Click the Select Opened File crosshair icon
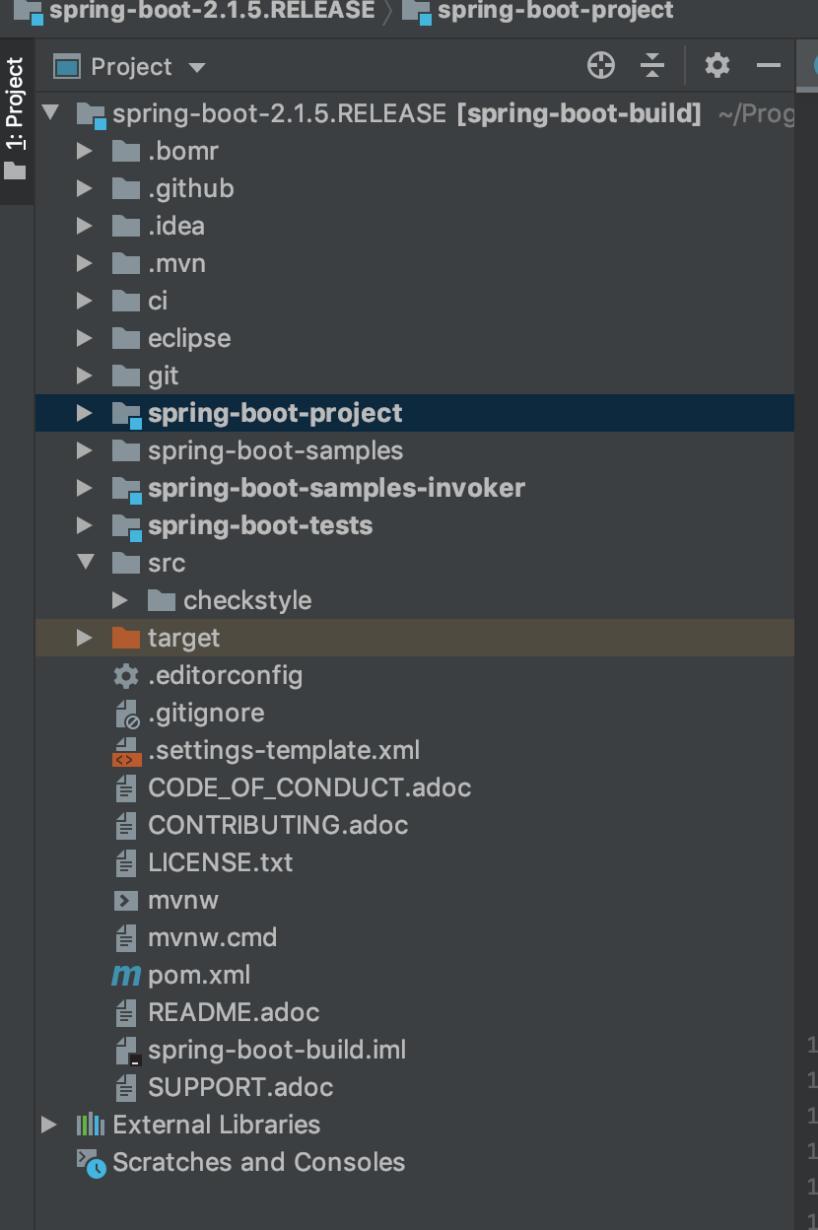The width and height of the screenshot is (818, 1230). tap(601, 66)
